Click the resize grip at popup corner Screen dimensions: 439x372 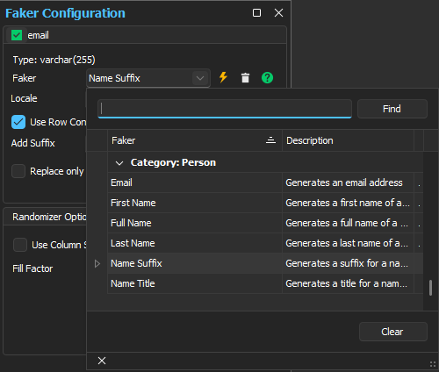click(433, 364)
